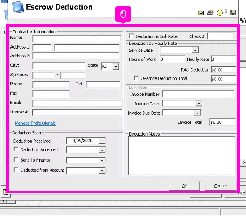
Task: Click the printer icon in header
Action: click(210, 13)
